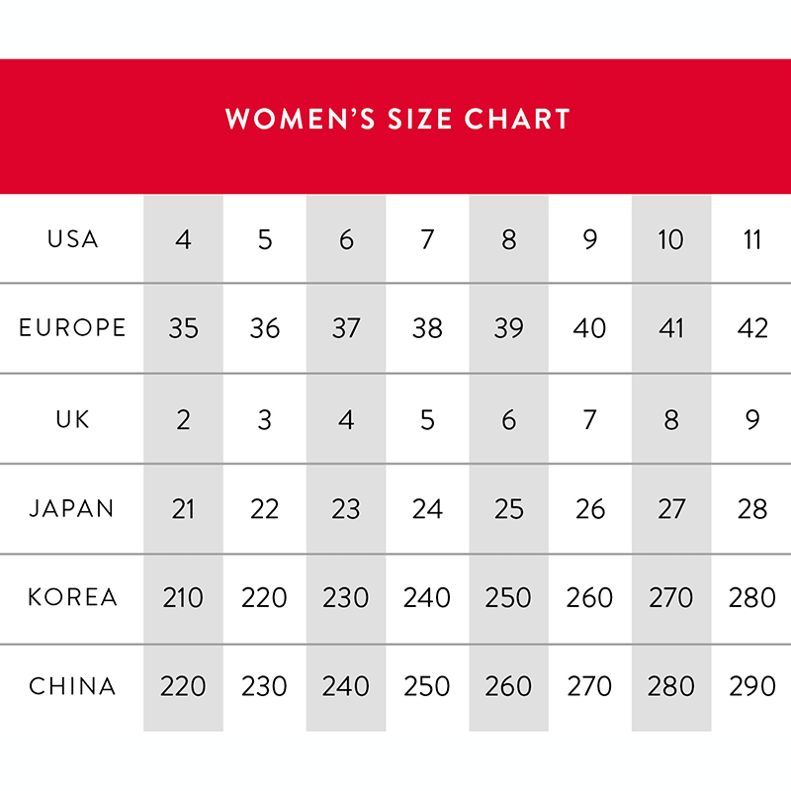
Task: Click the UK row label
Action: point(72,418)
